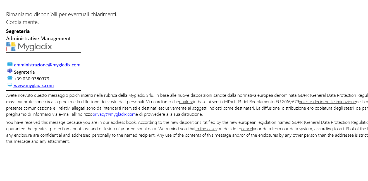Click the blue envelope email icon

pyautogui.click(x=10, y=64)
